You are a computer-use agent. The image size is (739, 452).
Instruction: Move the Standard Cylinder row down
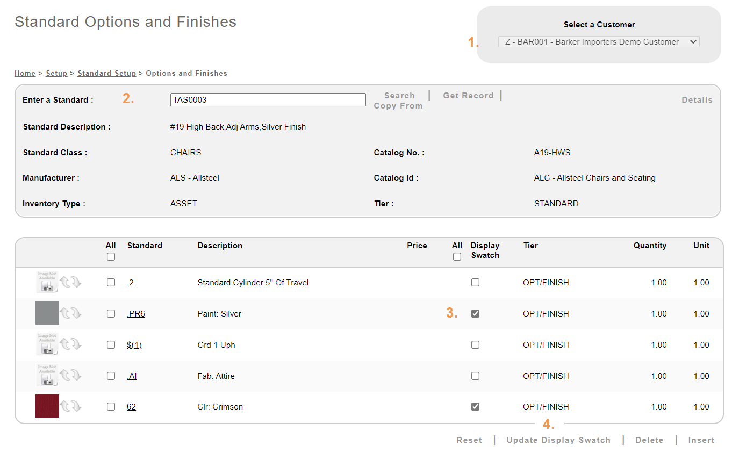[76, 282]
